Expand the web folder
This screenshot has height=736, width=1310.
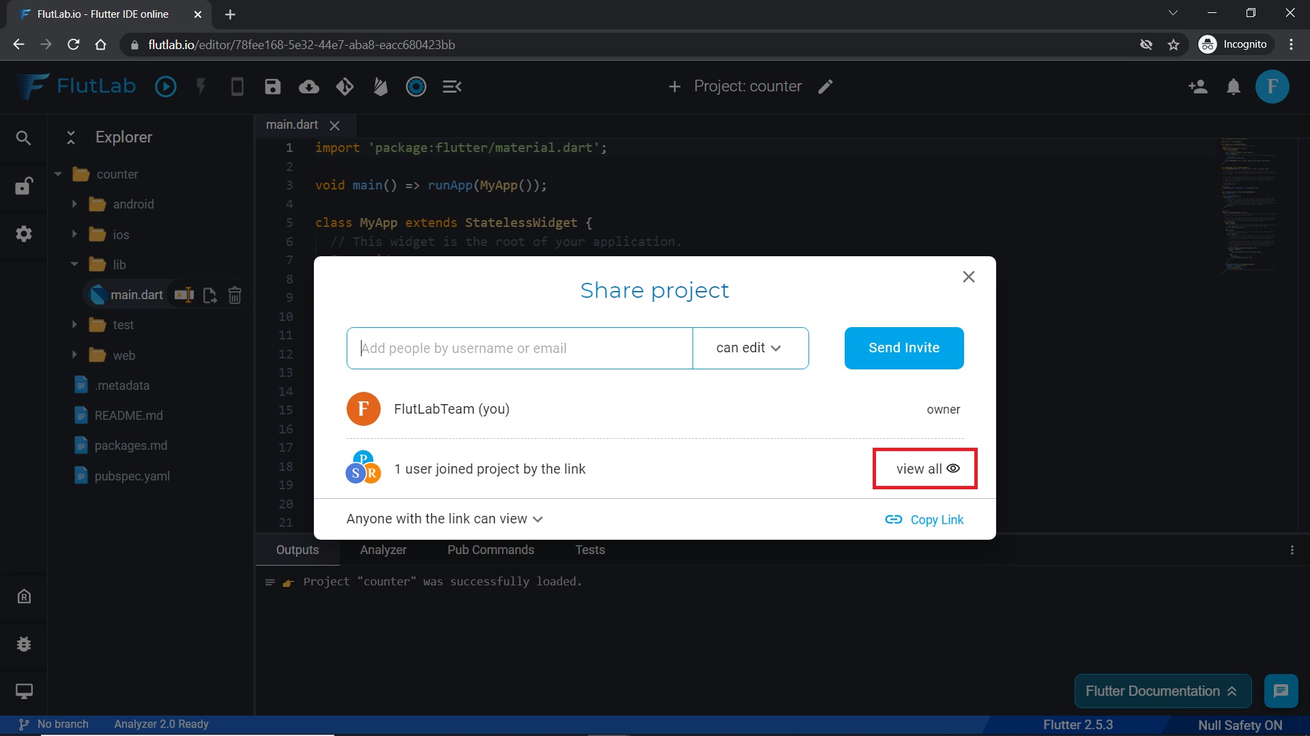(74, 355)
